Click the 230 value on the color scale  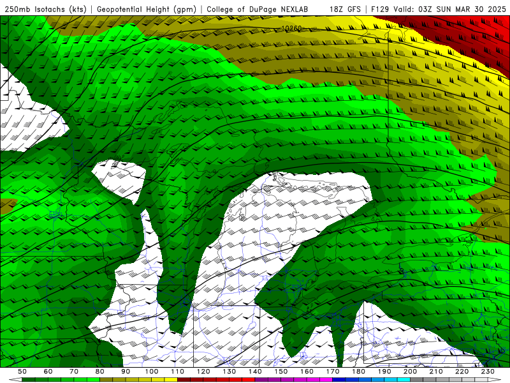[x=488, y=372]
